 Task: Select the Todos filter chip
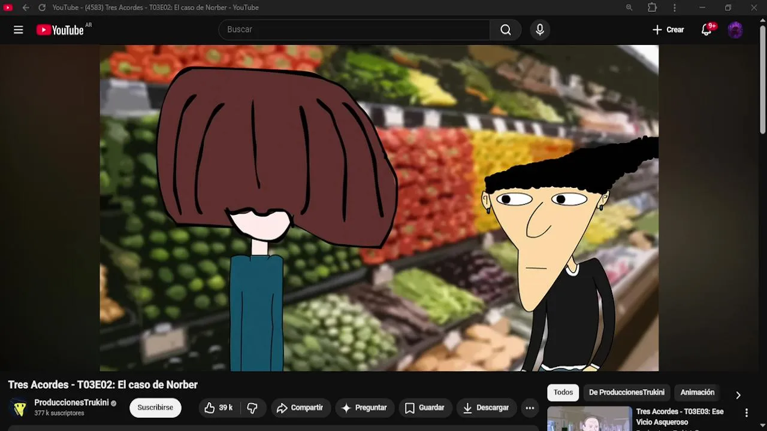(563, 393)
